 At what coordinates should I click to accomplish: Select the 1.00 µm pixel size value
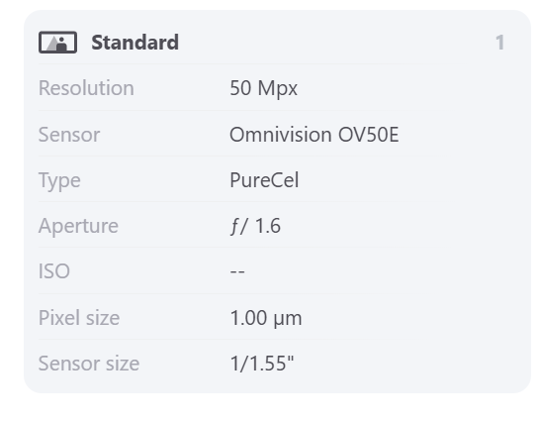pos(266,318)
